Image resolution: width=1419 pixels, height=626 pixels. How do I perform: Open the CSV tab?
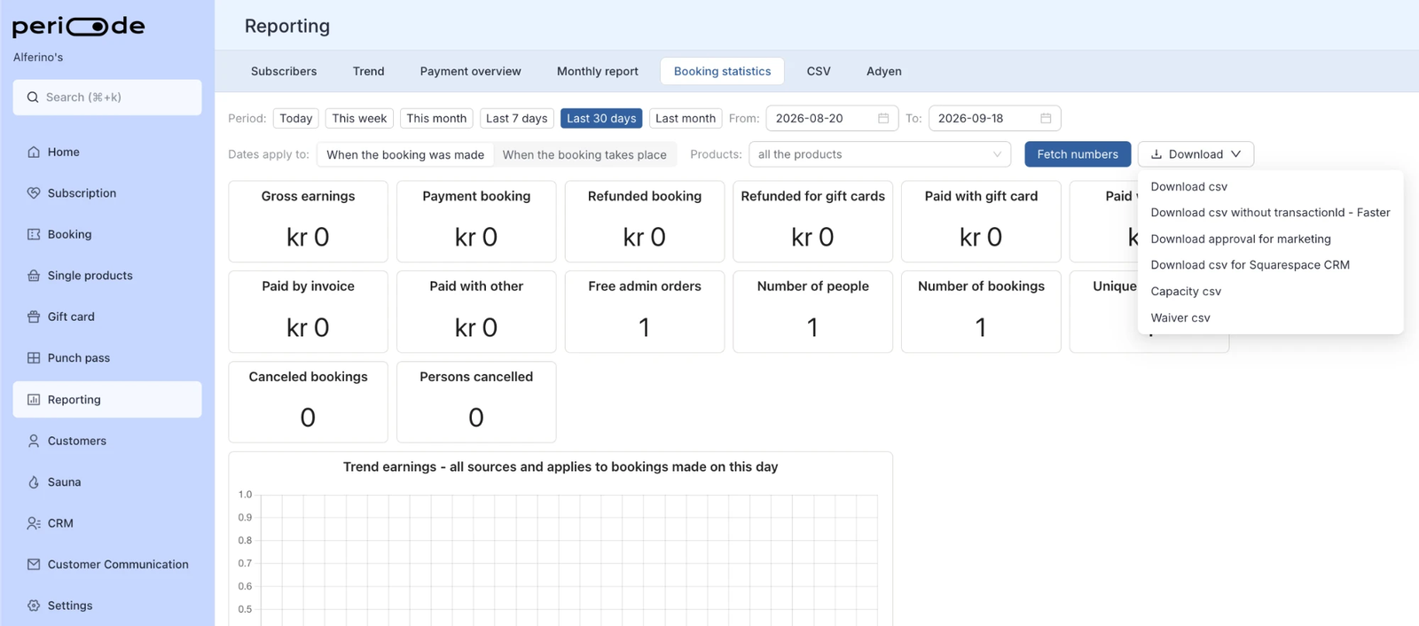[819, 71]
